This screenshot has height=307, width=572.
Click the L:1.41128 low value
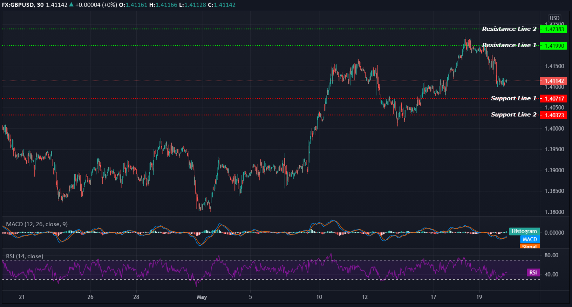193,5
